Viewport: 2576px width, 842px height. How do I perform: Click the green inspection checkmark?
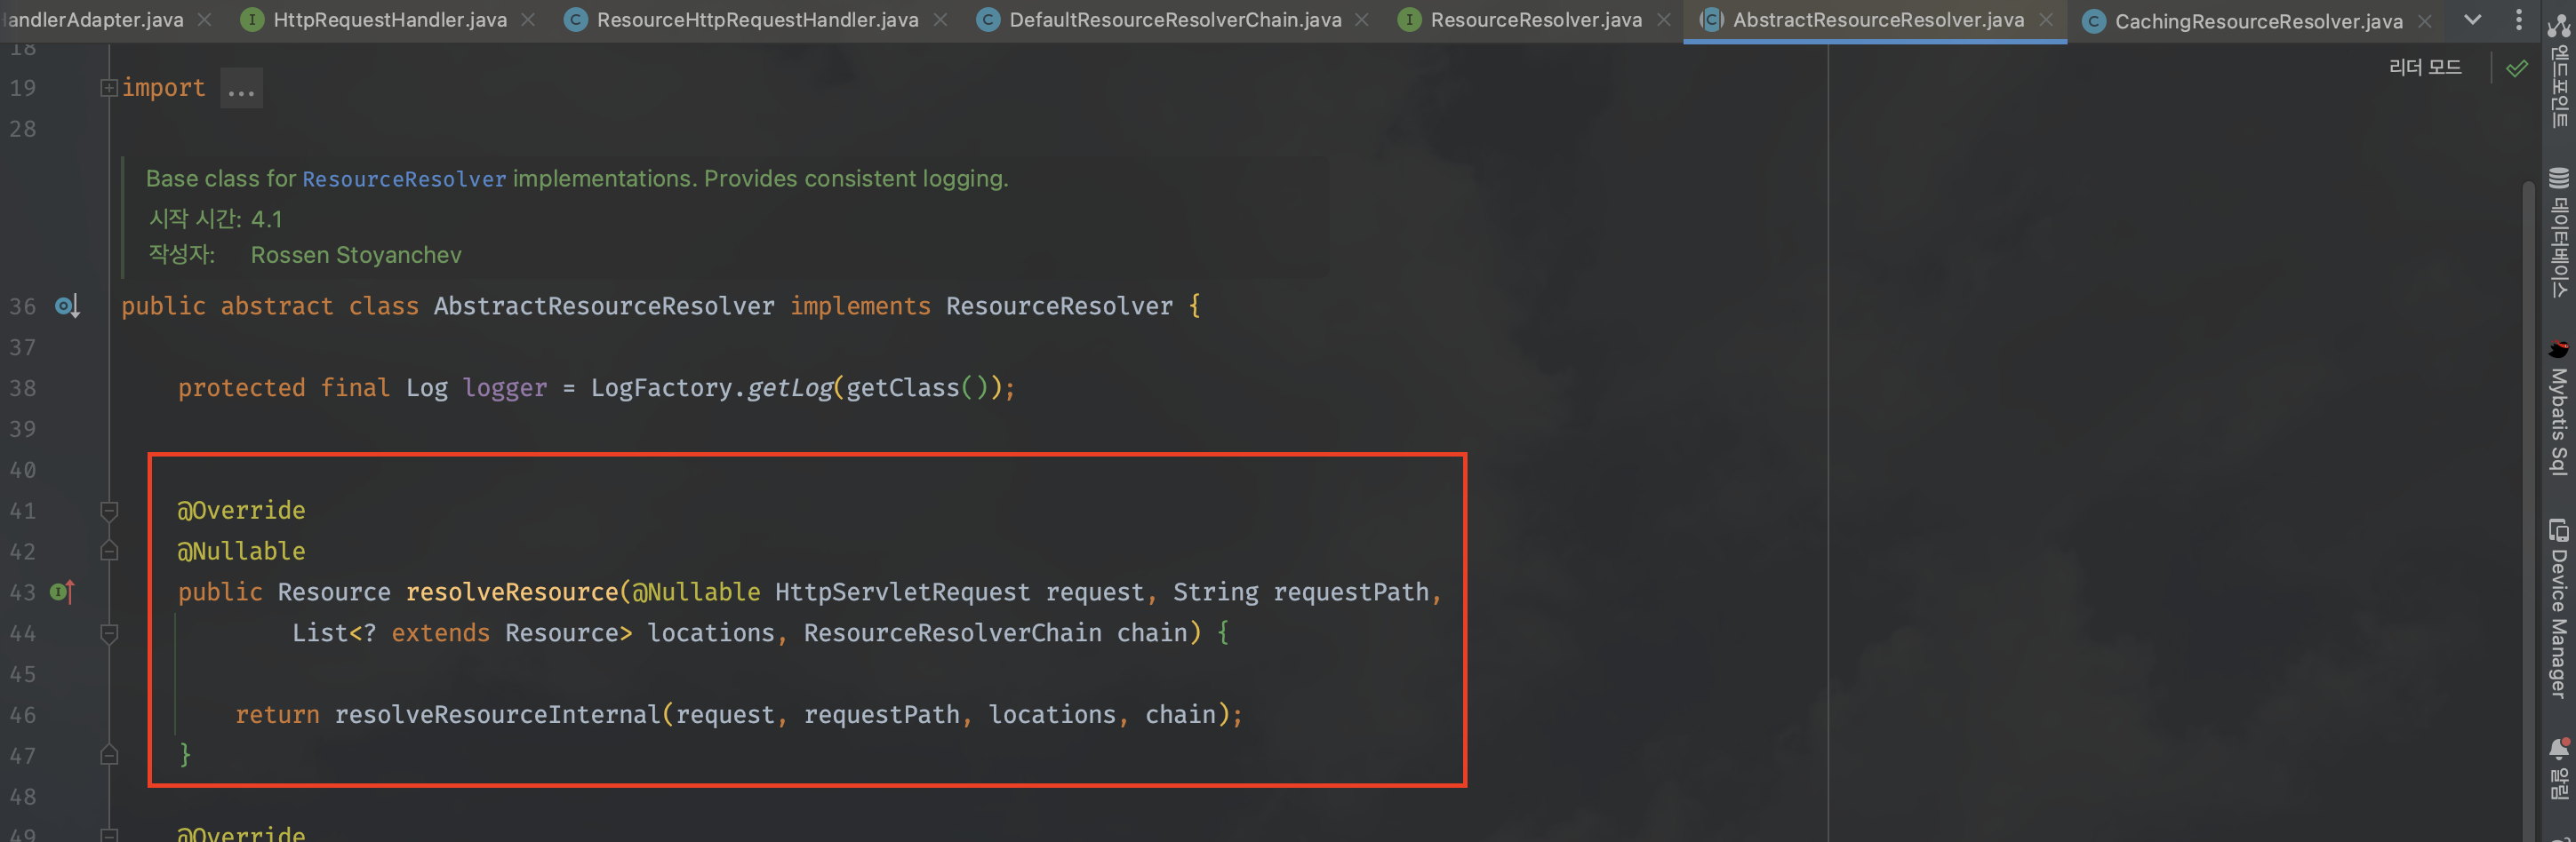(x=2517, y=68)
